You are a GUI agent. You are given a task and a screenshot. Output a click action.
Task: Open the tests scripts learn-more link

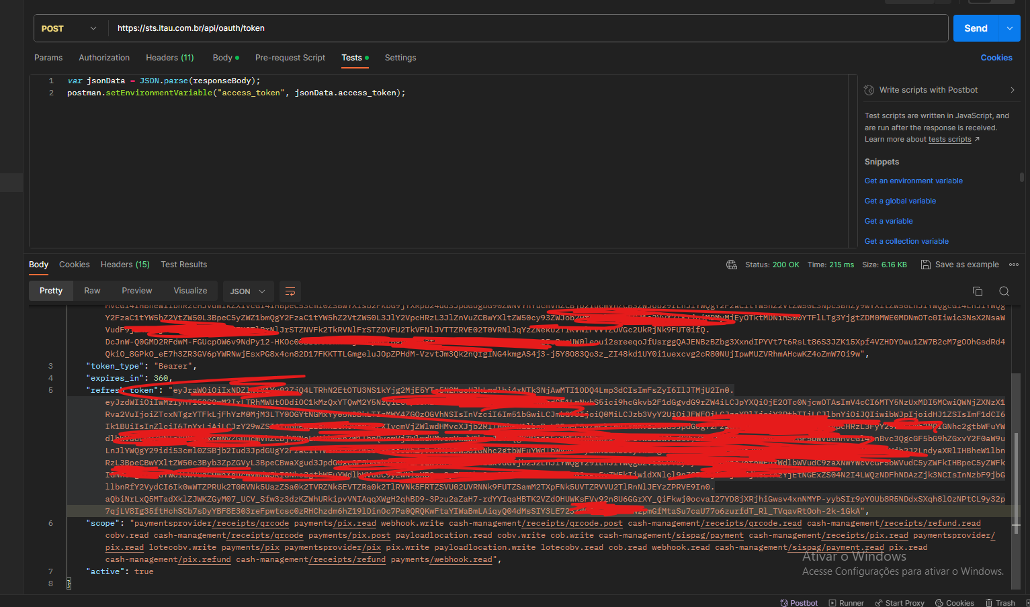point(949,140)
